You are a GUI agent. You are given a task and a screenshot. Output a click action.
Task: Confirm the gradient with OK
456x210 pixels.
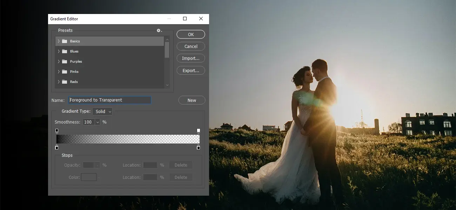point(190,34)
